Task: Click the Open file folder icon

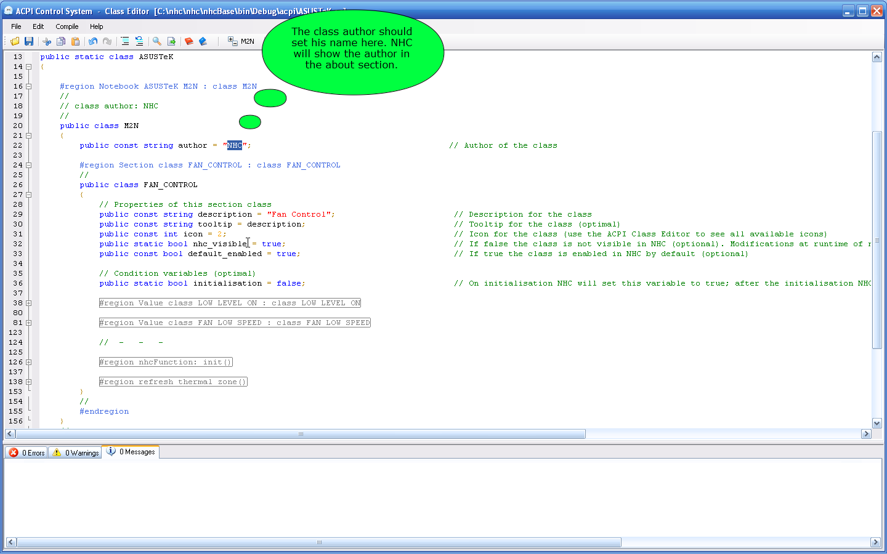Action: [15, 41]
